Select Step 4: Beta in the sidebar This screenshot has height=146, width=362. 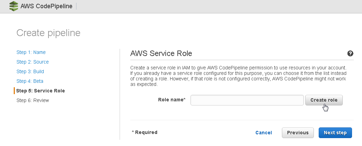(x=30, y=81)
